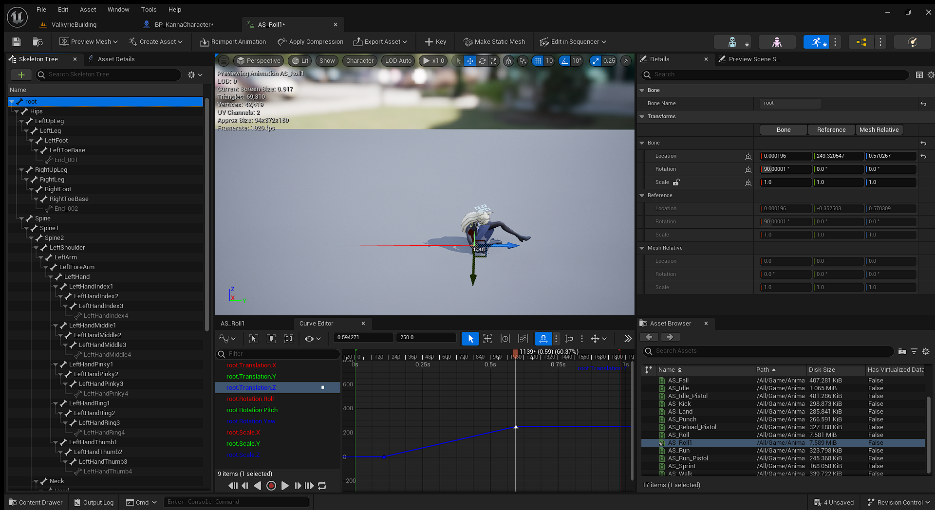
Task: Reset Bone Location to default arrow
Action: (x=923, y=156)
